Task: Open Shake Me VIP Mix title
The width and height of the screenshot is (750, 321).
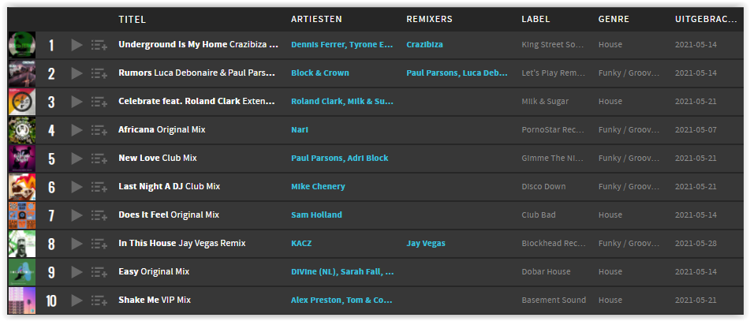Action: coord(155,300)
